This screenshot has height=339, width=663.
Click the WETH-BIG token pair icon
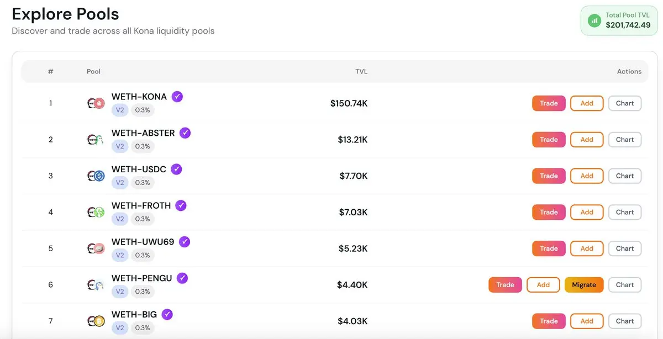coord(96,321)
